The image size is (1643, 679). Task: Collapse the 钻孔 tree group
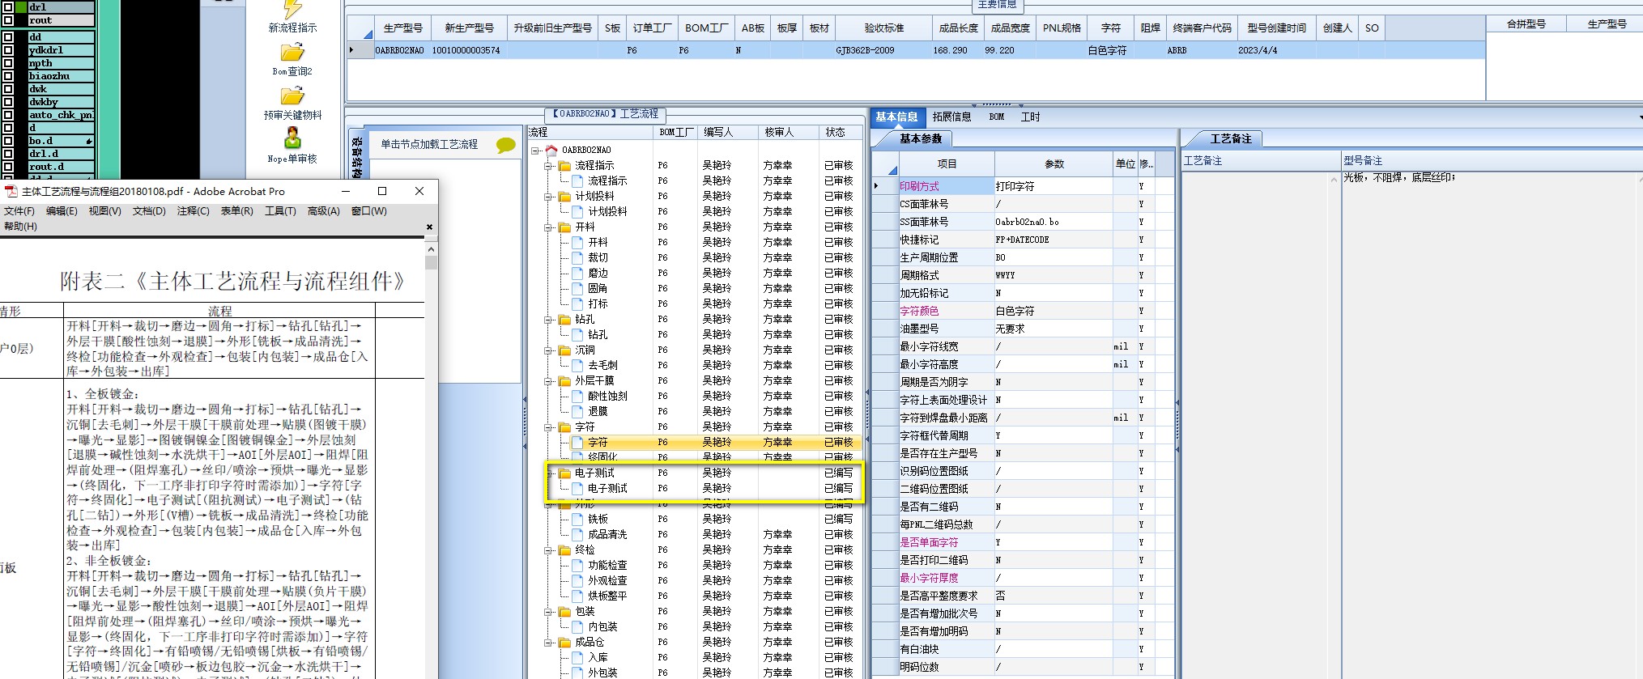pyautogui.click(x=548, y=319)
